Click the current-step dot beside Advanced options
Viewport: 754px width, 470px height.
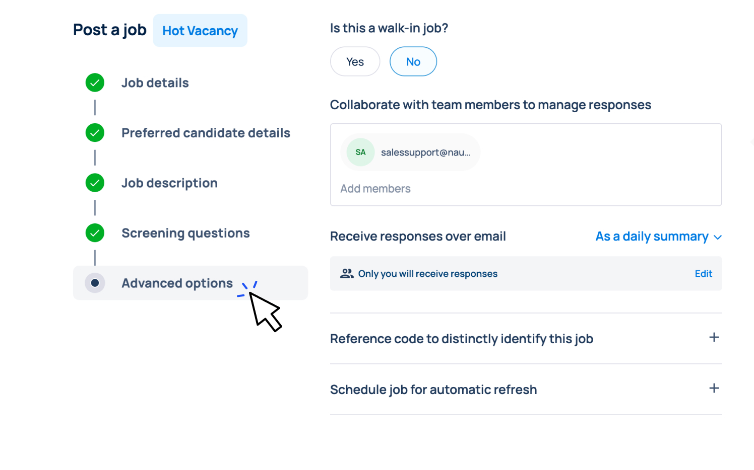95,283
